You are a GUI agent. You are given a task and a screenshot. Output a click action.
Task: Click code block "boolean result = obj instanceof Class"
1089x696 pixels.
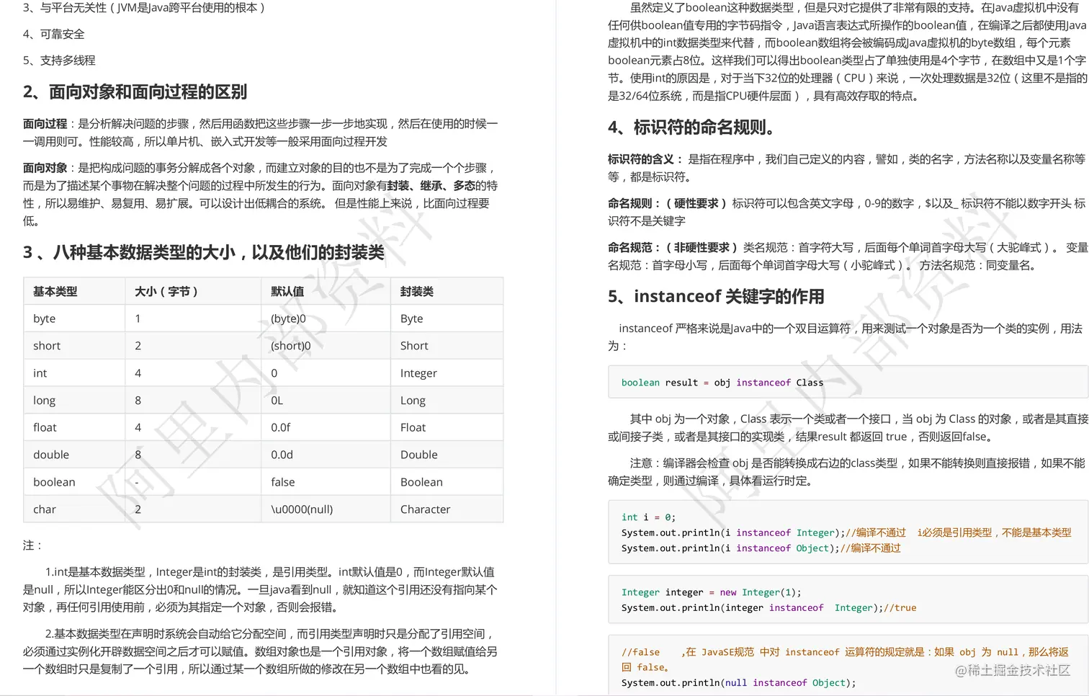[x=720, y=382]
